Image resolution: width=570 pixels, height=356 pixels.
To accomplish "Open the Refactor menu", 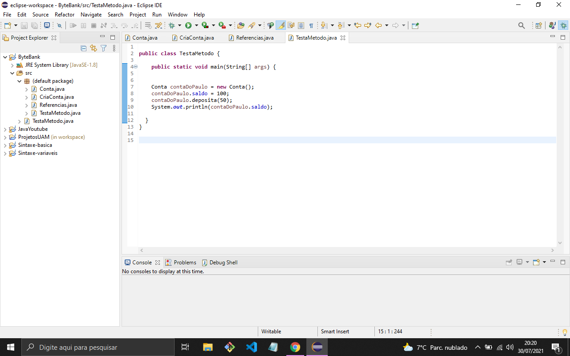I will pyautogui.click(x=65, y=15).
